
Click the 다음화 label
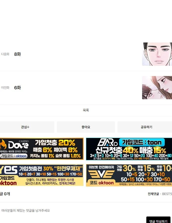[x=5, y=54]
